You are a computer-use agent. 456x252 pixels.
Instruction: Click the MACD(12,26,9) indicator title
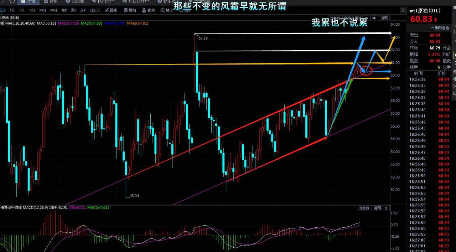(x=36, y=207)
